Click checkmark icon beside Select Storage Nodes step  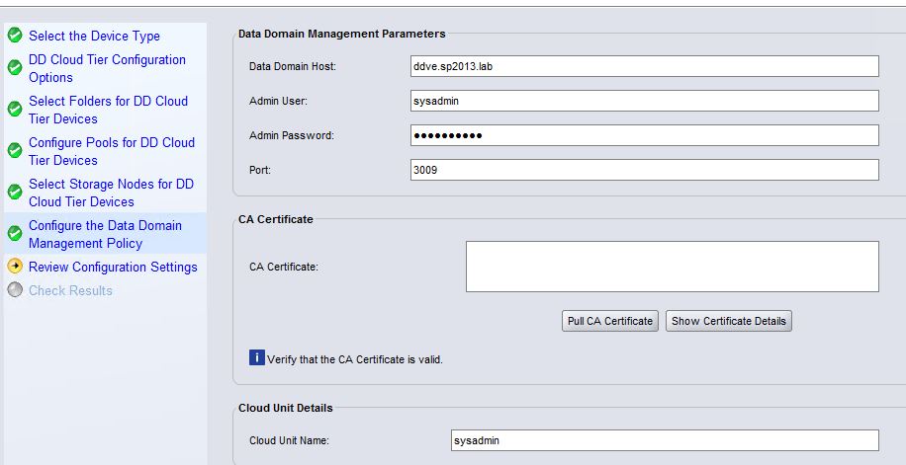[x=15, y=193]
